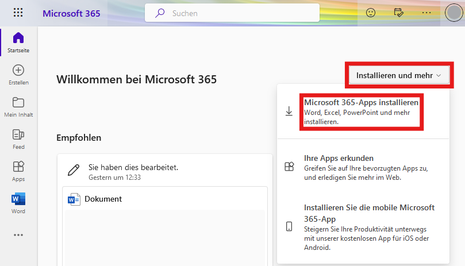Viewport: 465px width, 266px height.
Task: Click the Erstellen plus icon
Action: (x=18, y=75)
